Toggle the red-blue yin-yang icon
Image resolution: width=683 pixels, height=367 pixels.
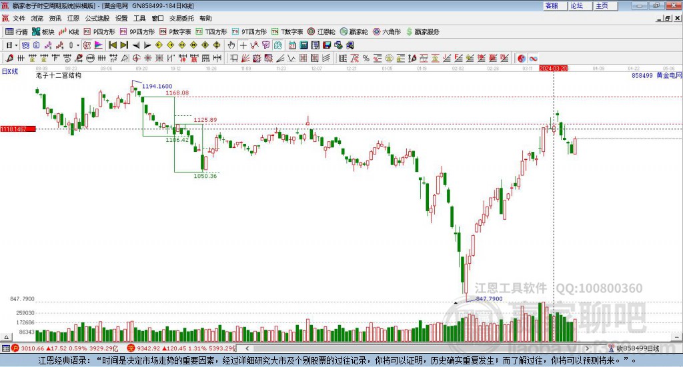522,58
